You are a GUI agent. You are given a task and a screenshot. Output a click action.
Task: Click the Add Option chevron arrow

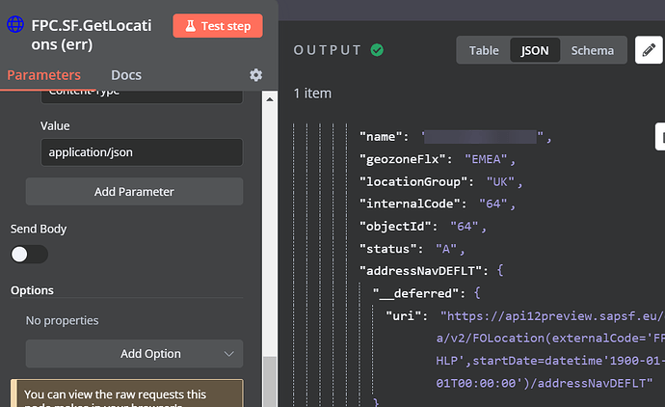click(229, 354)
